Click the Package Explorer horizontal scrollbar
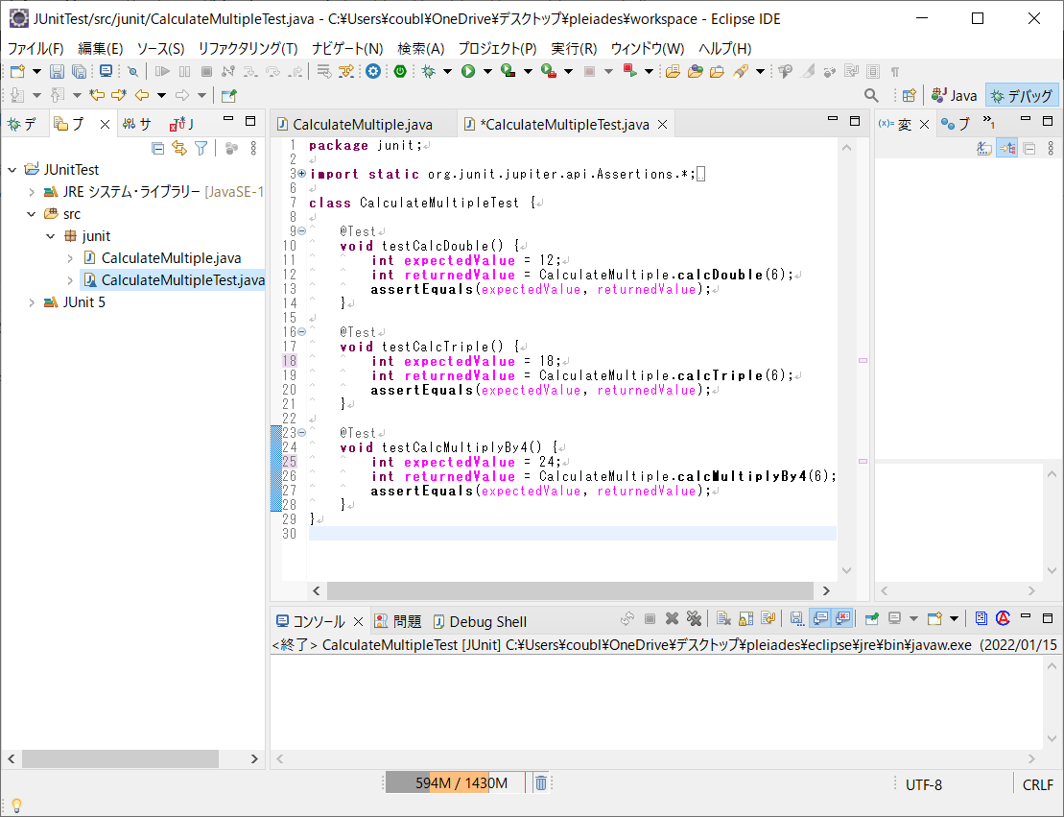Screen dimensions: 1064x817 tap(121, 758)
